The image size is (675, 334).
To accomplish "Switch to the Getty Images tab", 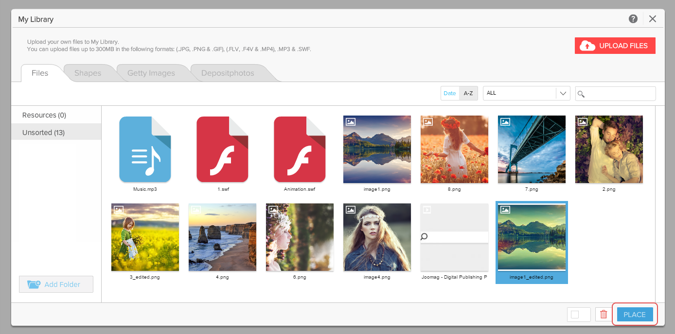I will point(151,73).
